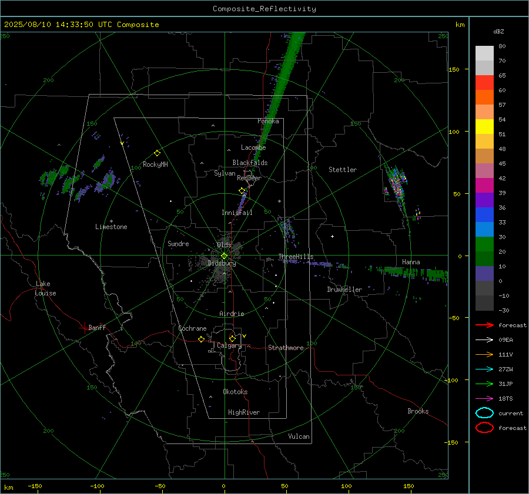The height and width of the screenshot is (494, 529).
Task: Click the Limestone label
Action: pos(111,227)
